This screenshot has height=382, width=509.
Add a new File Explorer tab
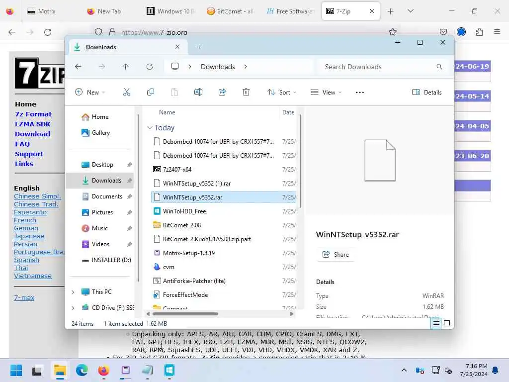(x=199, y=47)
